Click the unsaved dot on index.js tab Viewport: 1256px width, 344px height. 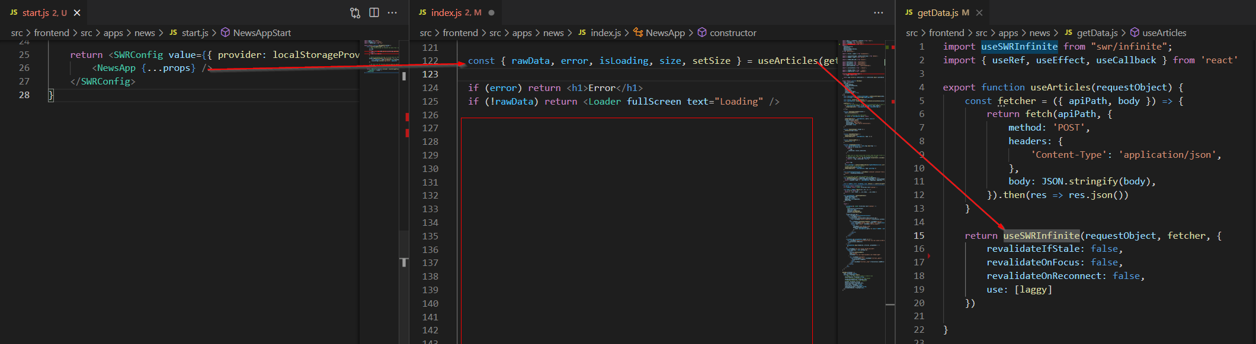pyautogui.click(x=491, y=12)
